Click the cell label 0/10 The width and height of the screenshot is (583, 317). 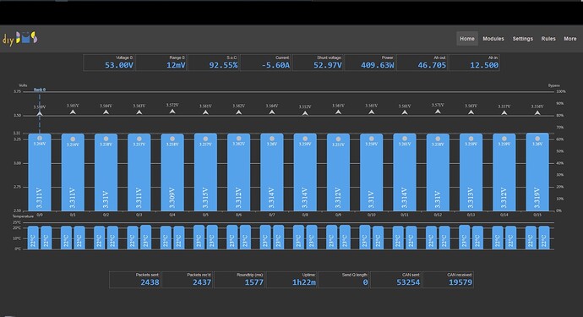pos(372,215)
